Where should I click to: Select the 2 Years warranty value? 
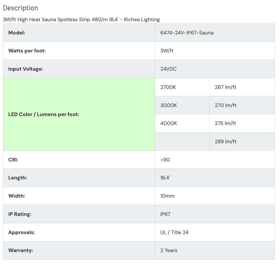[169, 250]
